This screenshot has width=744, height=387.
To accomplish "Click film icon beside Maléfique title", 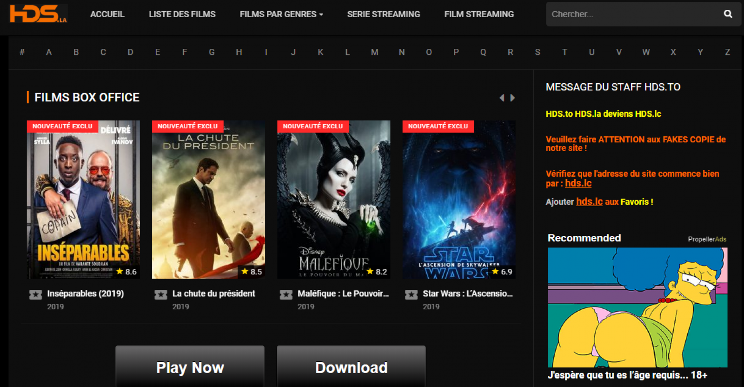I will 286,294.
